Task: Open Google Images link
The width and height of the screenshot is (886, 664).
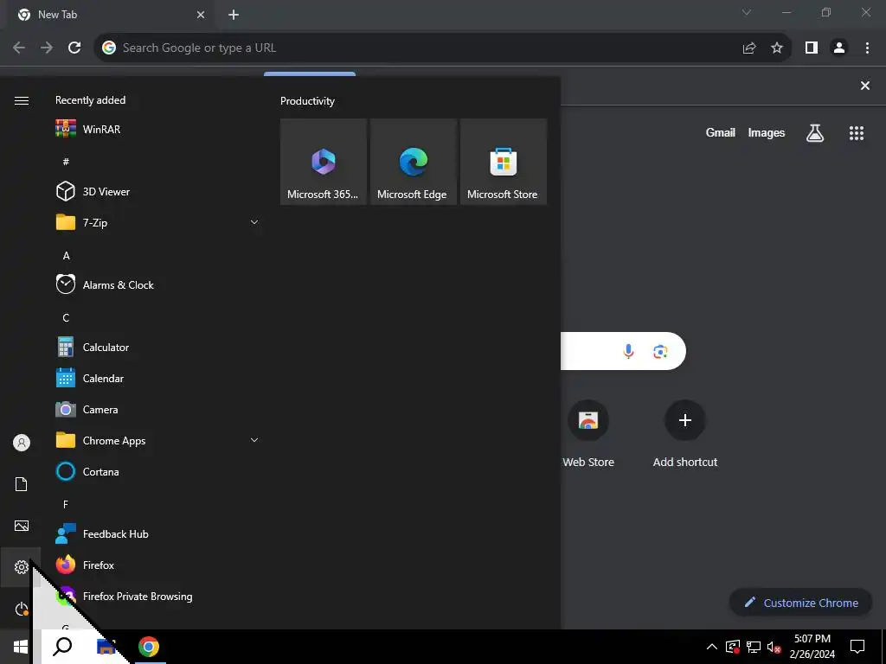Action: (x=767, y=132)
